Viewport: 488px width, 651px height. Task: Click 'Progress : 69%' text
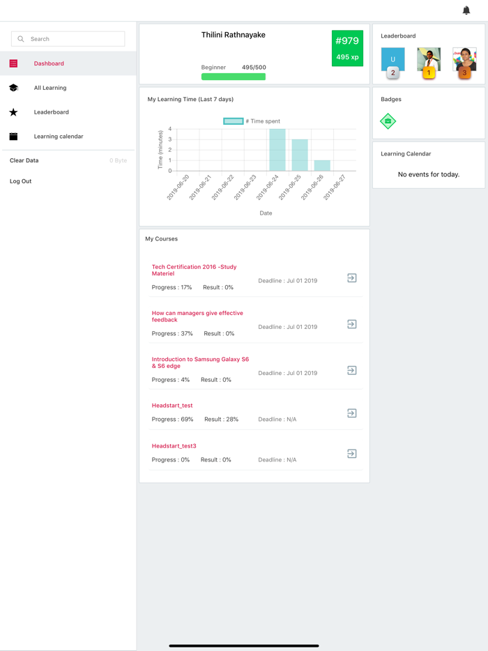pyautogui.click(x=172, y=420)
